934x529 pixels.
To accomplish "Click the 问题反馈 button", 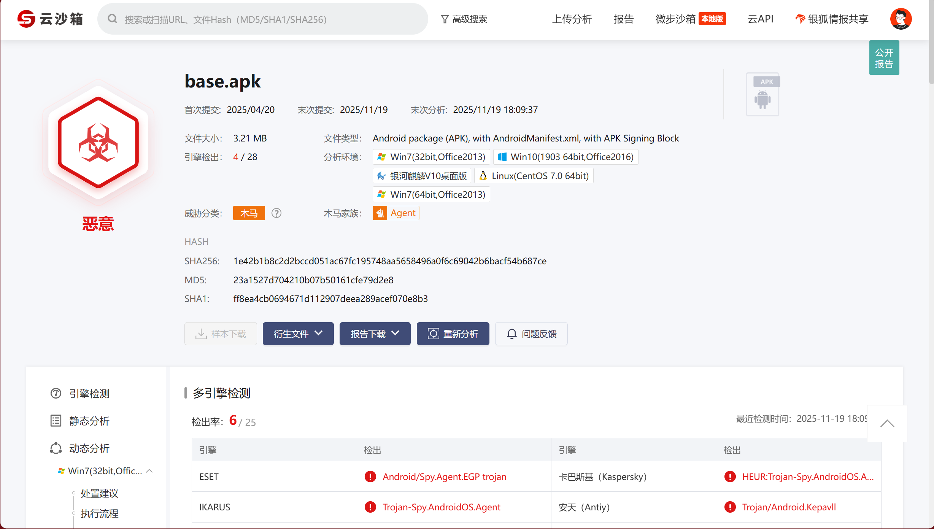I will coord(531,334).
